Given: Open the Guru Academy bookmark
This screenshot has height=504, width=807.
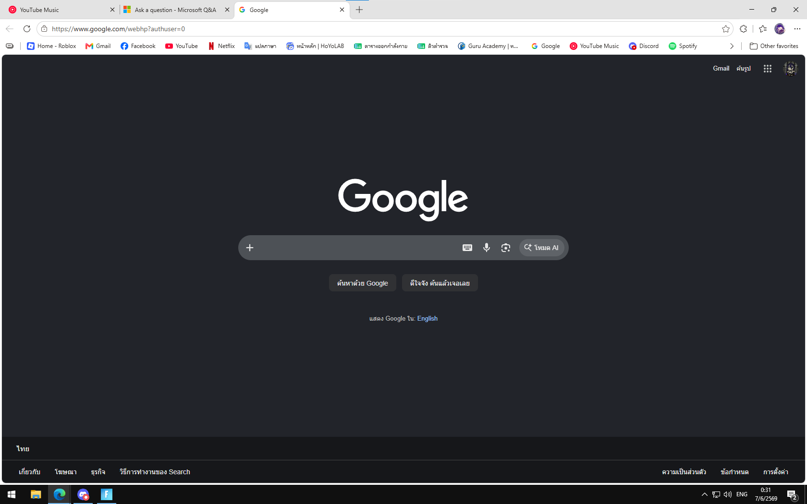Looking at the screenshot, I should tap(489, 46).
